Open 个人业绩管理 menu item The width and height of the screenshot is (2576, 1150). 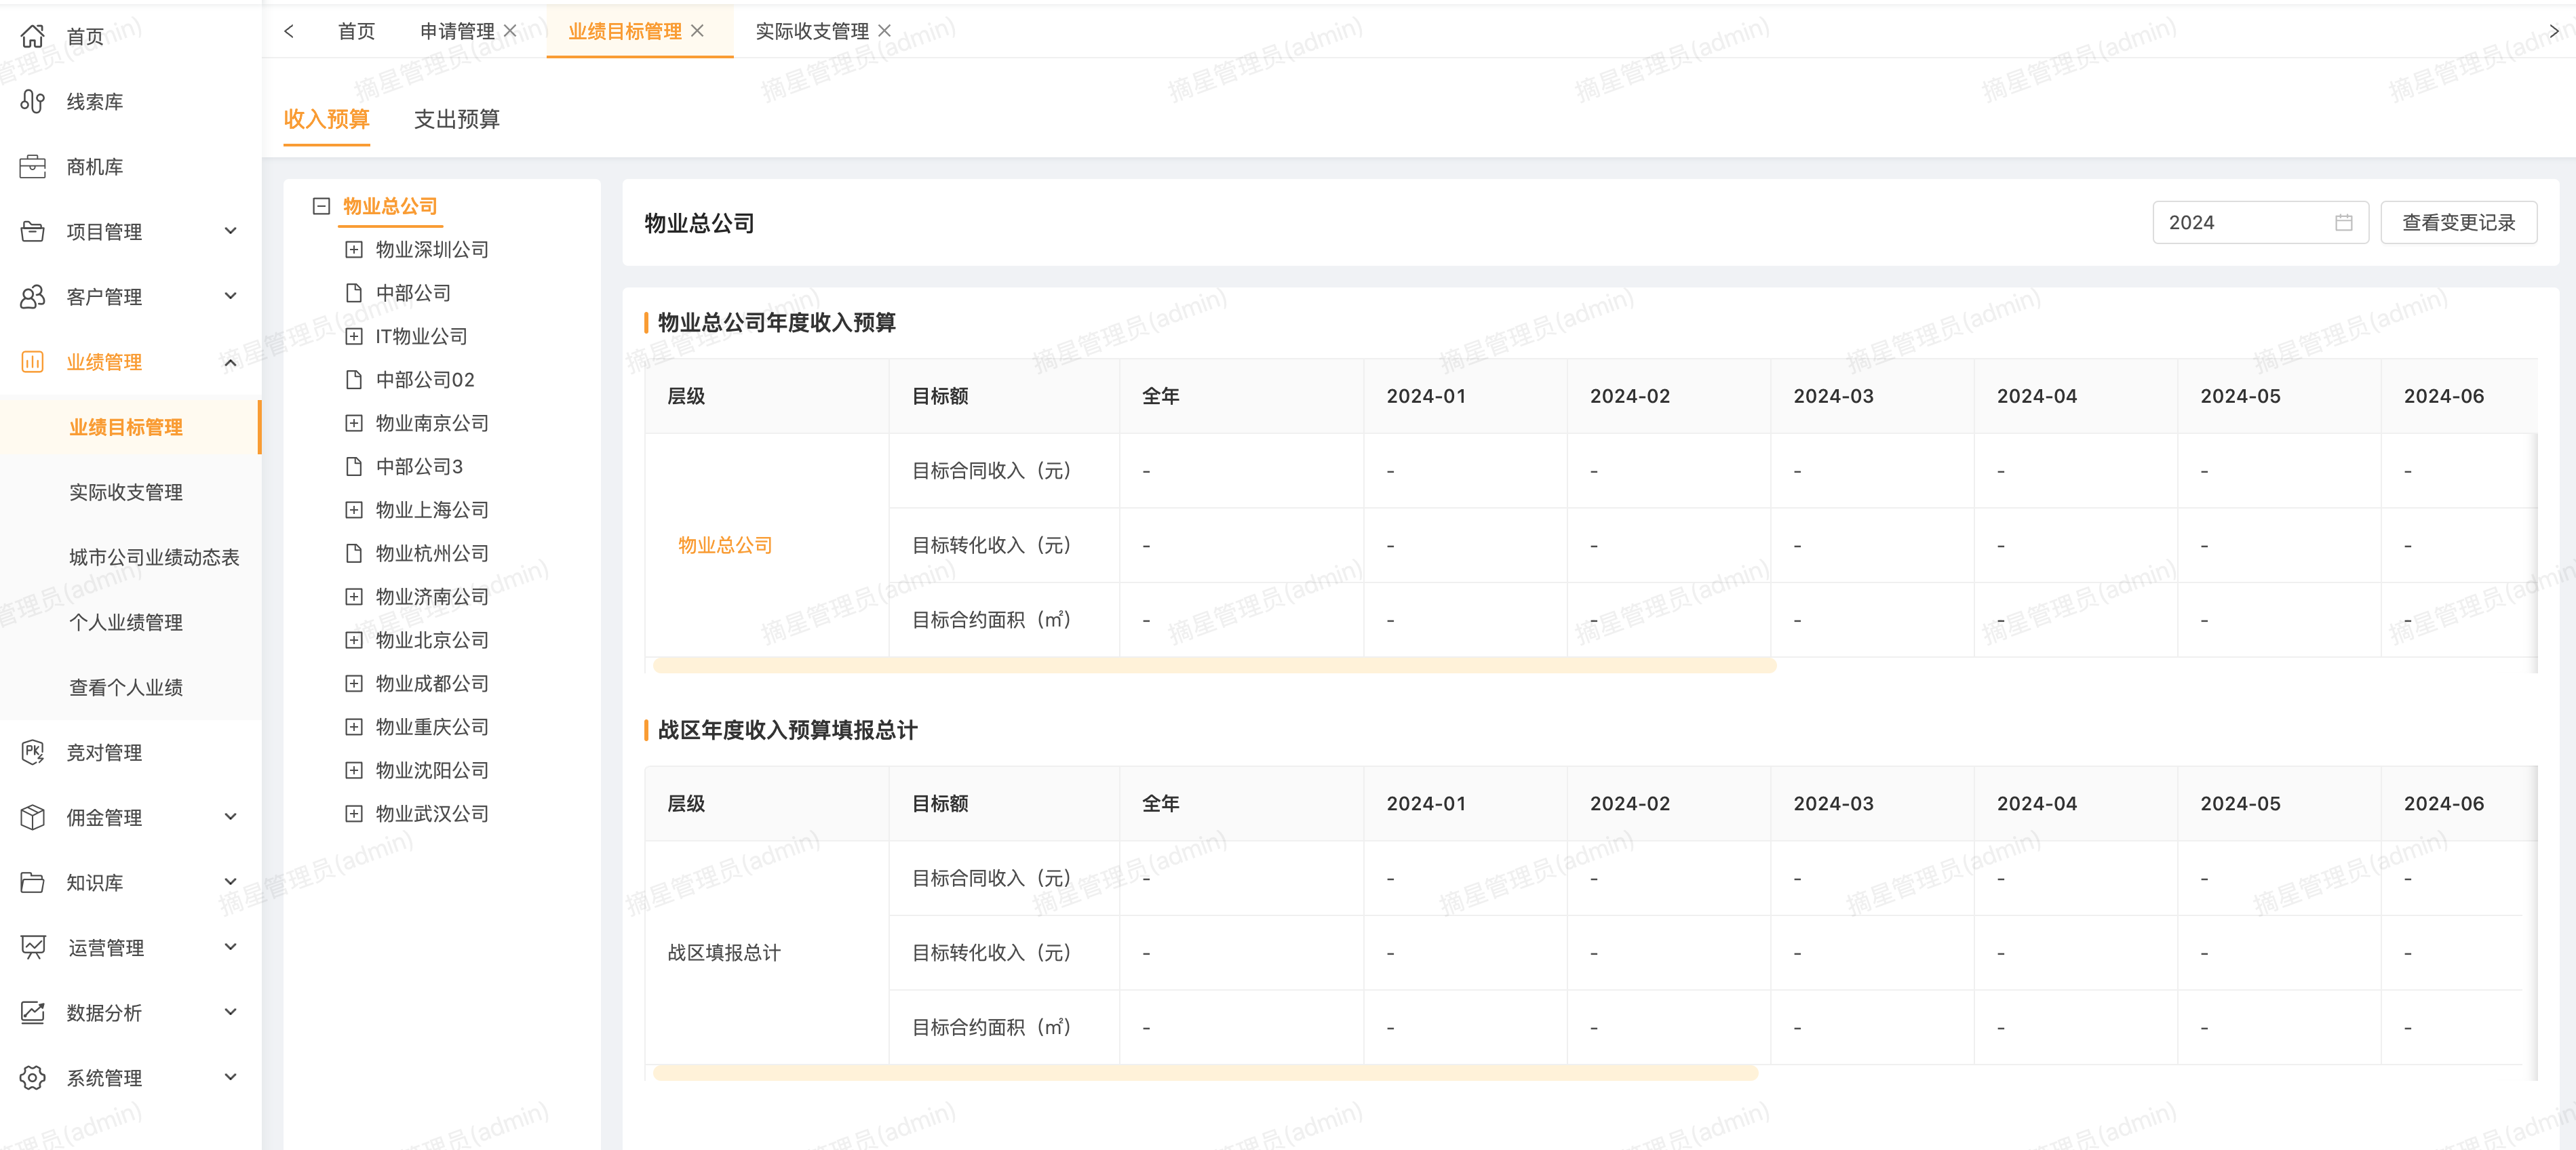126,622
